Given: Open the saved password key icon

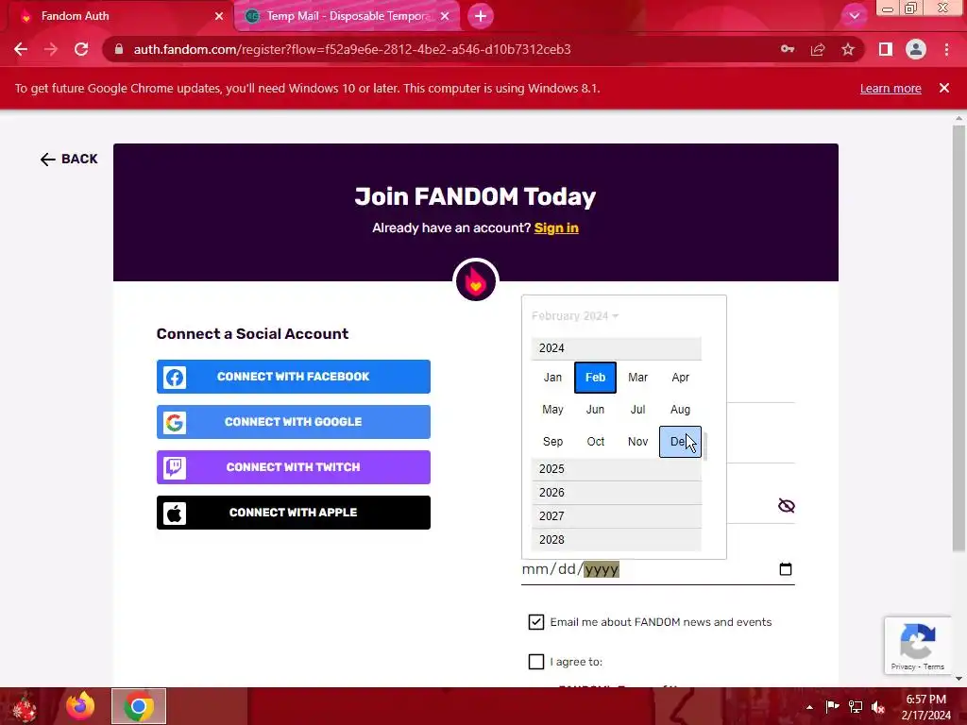Looking at the screenshot, I should point(788,49).
